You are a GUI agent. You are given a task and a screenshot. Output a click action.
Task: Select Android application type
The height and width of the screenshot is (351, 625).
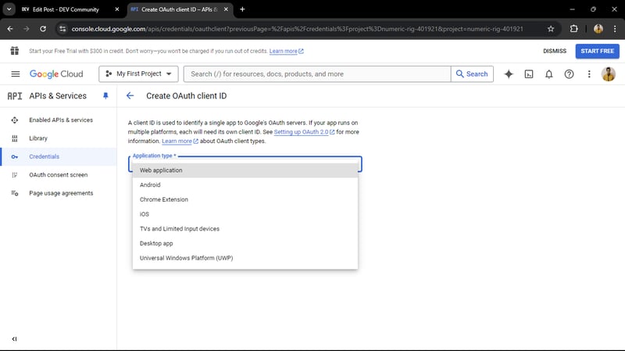(245, 185)
